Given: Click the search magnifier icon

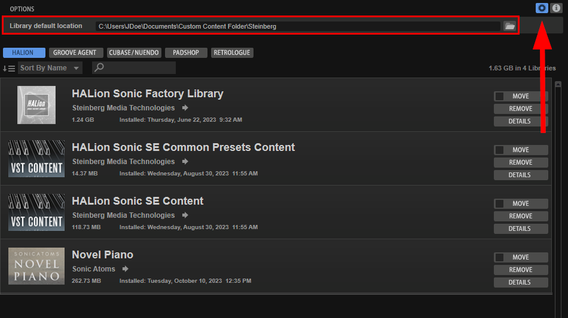Looking at the screenshot, I should (99, 68).
